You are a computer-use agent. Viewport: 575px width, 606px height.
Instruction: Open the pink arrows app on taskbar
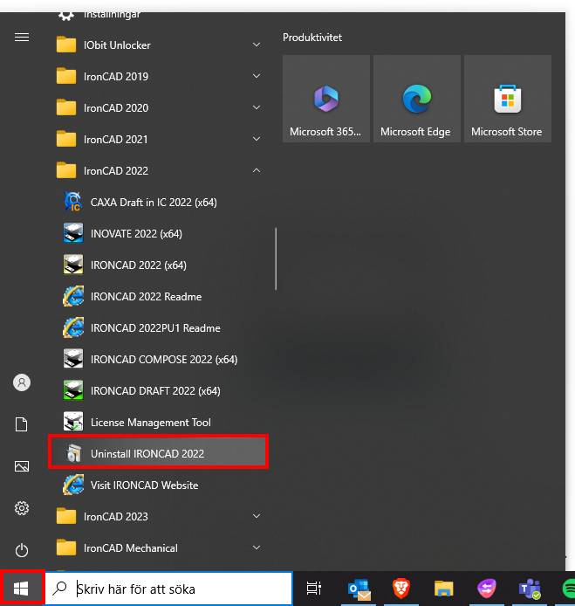tap(487, 589)
